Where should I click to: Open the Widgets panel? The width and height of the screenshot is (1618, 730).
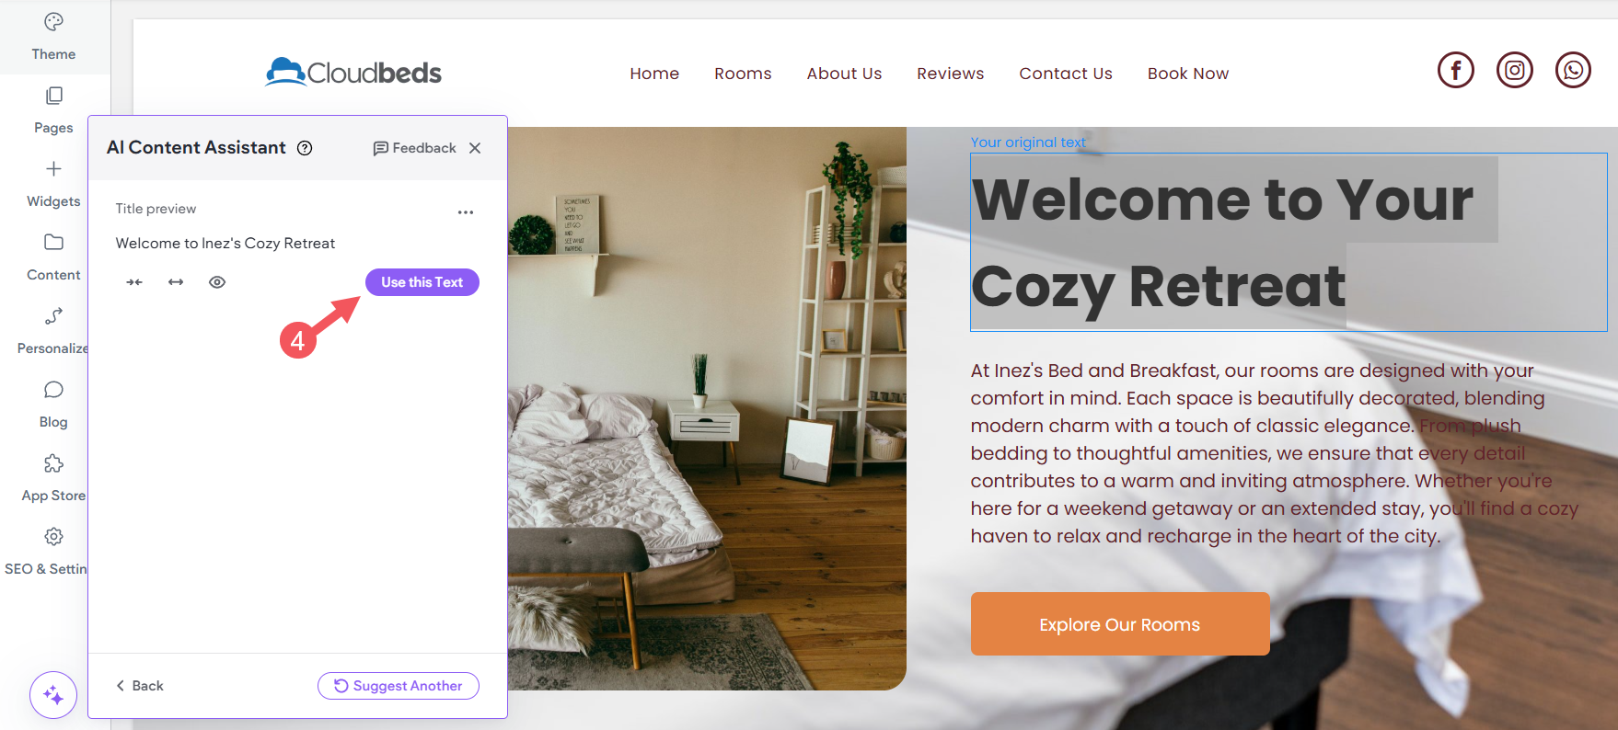pyautogui.click(x=53, y=184)
